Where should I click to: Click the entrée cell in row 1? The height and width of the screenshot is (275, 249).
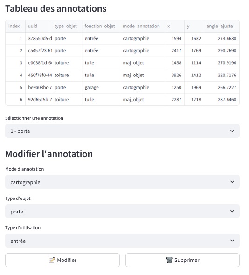101,38
